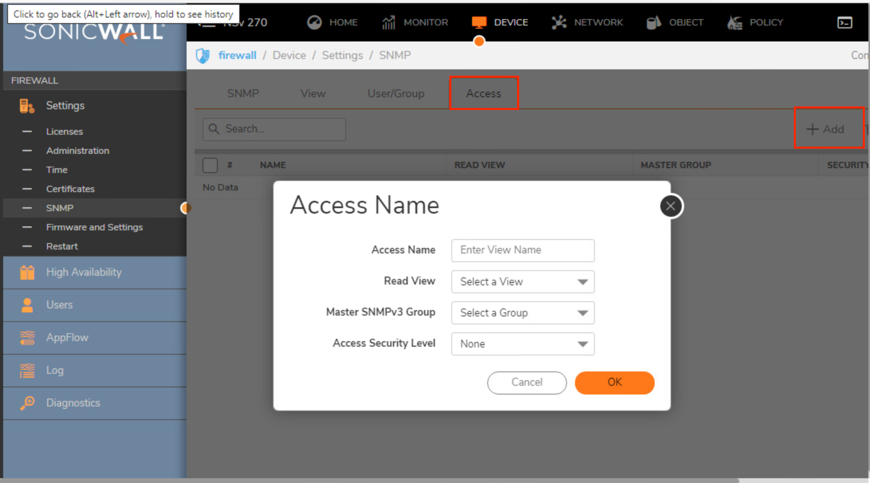This screenshot has height=483, width=870.
Task: Click the horizontal scrollbar at bottom
Action: coord(369,480)
